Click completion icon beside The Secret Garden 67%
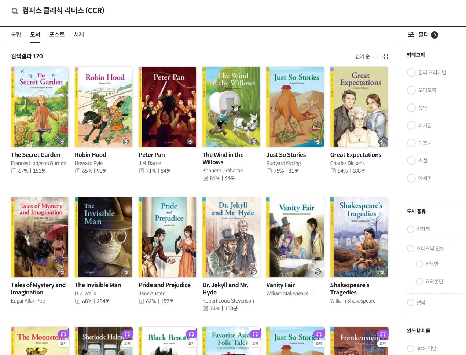The image size is (466, 355). pyautogui.click(x=14, y=171)
